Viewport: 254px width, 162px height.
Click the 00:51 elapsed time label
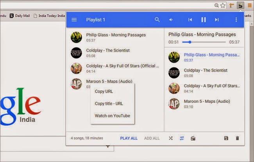coord(174,42)
